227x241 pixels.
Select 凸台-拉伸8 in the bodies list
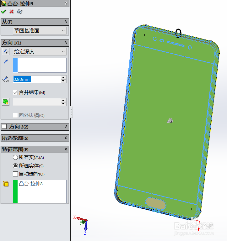pyautogui.click(x=31, y=184)
